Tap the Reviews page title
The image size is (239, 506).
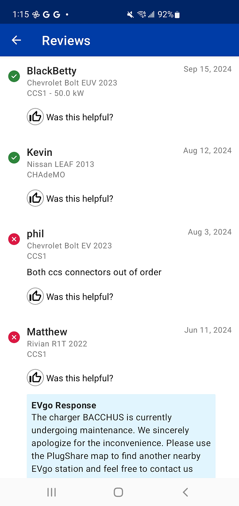click(66, 40)
